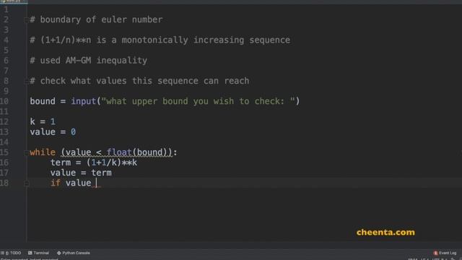Viewport: 462px width, 260px height.
Task: Click the 'term = (1+1/k)**k' line
Action: pyautogui.click(x=94, y=162)
